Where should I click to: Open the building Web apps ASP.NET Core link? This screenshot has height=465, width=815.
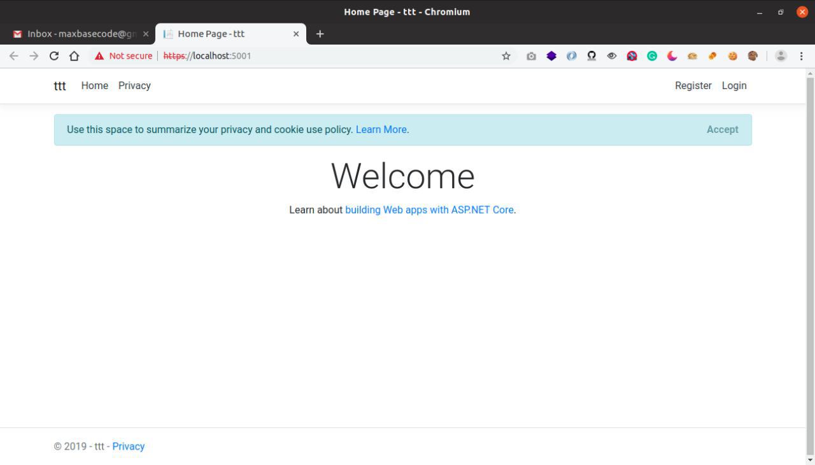[429, 210]
